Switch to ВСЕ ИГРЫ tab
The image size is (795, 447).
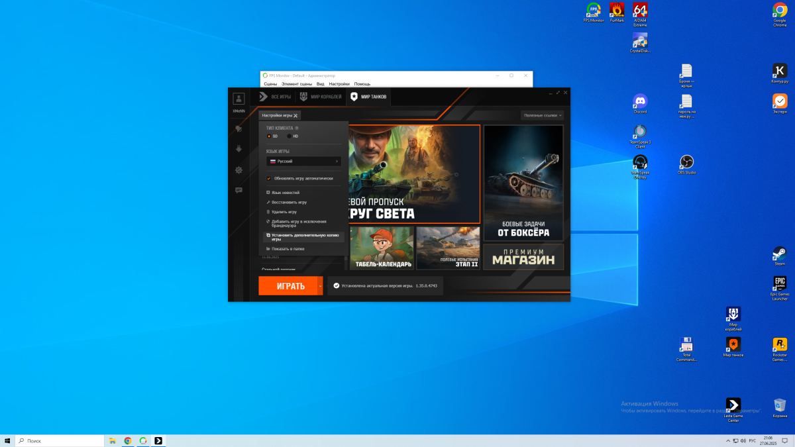click(274, 97)
